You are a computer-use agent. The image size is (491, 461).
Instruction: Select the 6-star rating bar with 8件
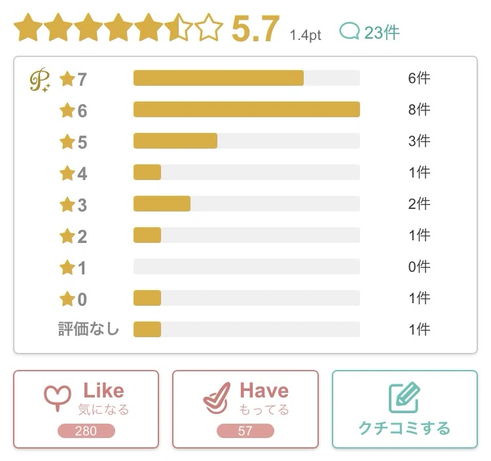pos(247,109)
